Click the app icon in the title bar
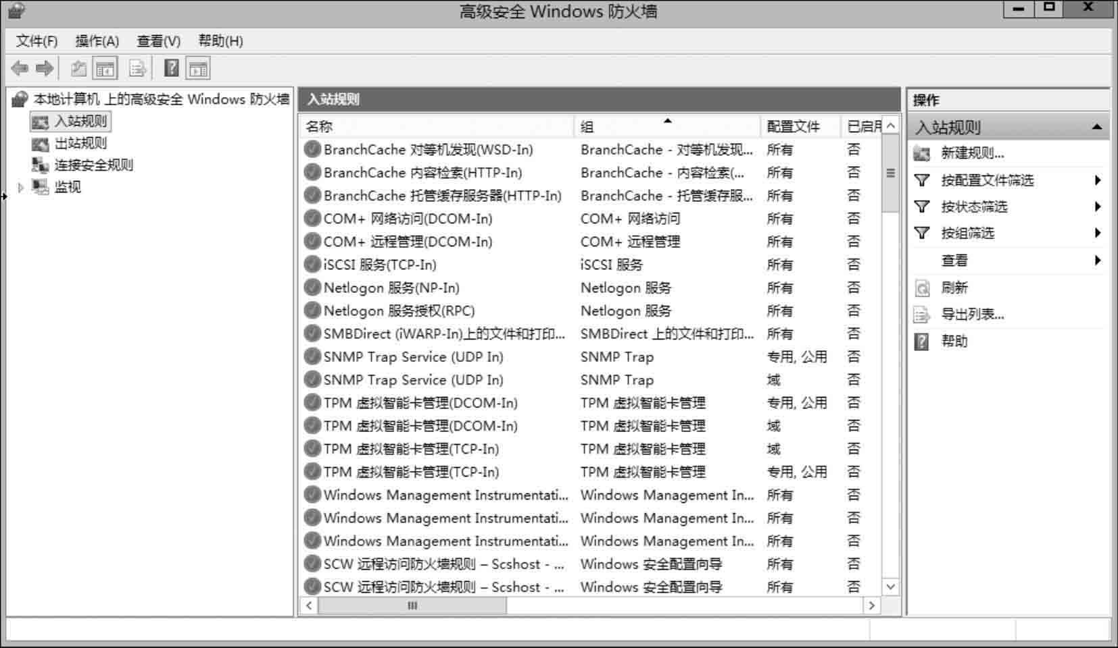Image resolution: width=1118 pixels, height=648 pixels. [x=17, y=11]
